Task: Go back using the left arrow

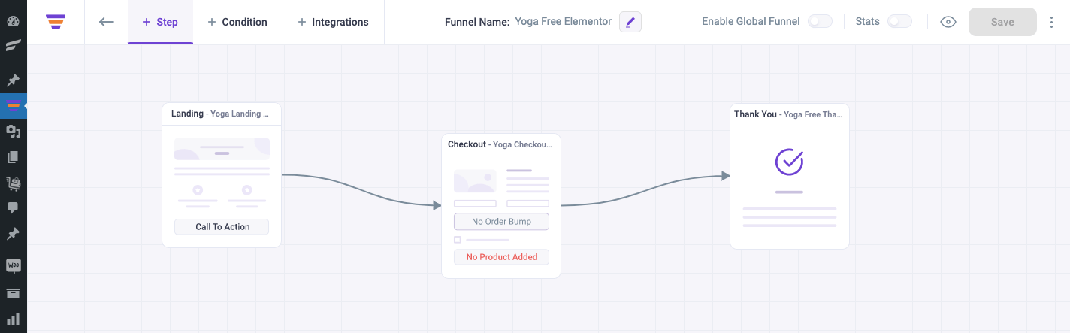Action: point(107,22)
